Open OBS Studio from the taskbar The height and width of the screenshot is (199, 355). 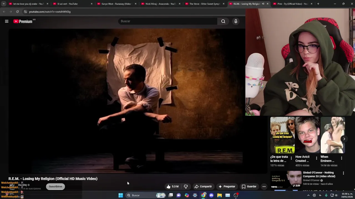(236, 195)
